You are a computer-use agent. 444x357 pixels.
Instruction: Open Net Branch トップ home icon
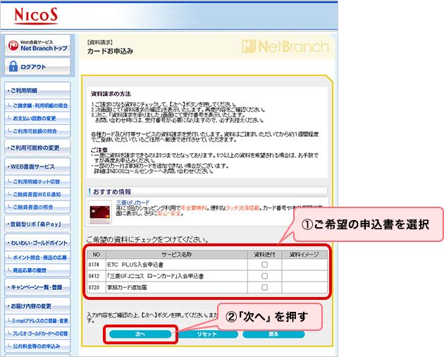[13, 46]
